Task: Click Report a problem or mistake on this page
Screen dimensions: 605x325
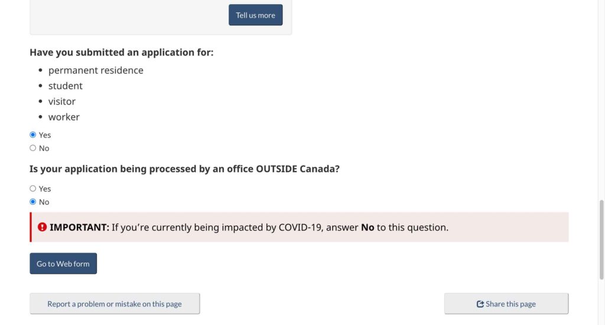Action: click(x=115, y=304)
